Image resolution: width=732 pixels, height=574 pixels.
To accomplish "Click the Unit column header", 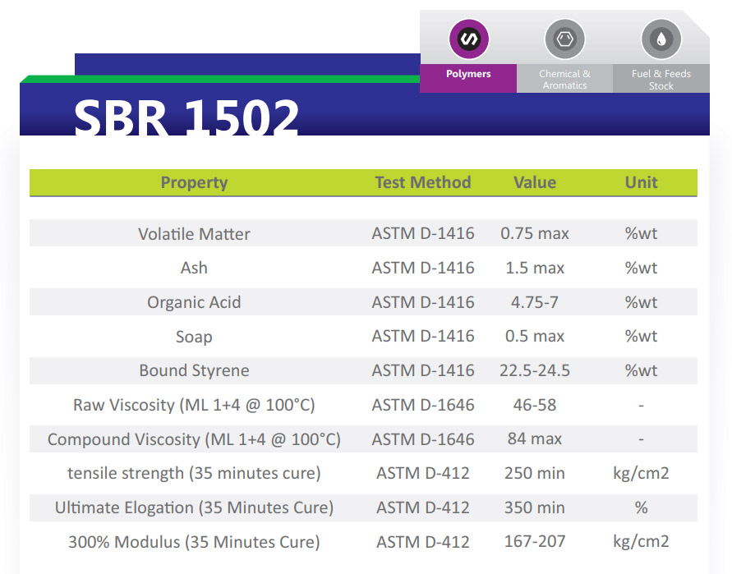I will [x=641, y=183].
